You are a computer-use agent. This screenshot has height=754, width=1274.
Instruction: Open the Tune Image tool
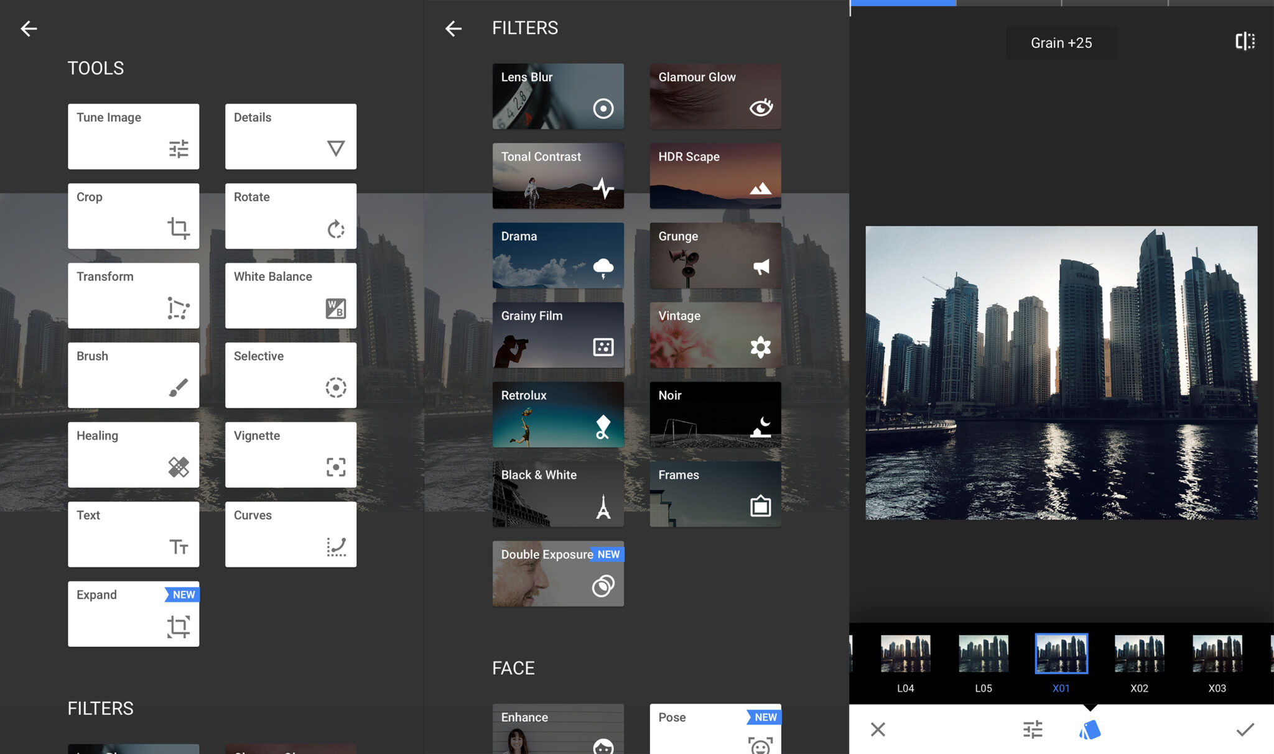point(134,136)
